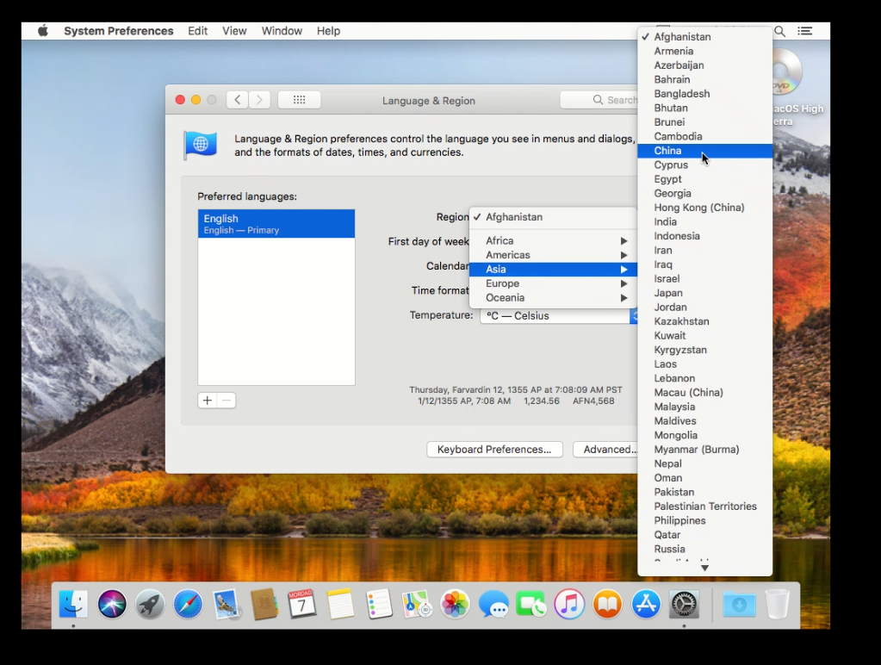Open System Preferences gear in Dock

click(684, 605)
